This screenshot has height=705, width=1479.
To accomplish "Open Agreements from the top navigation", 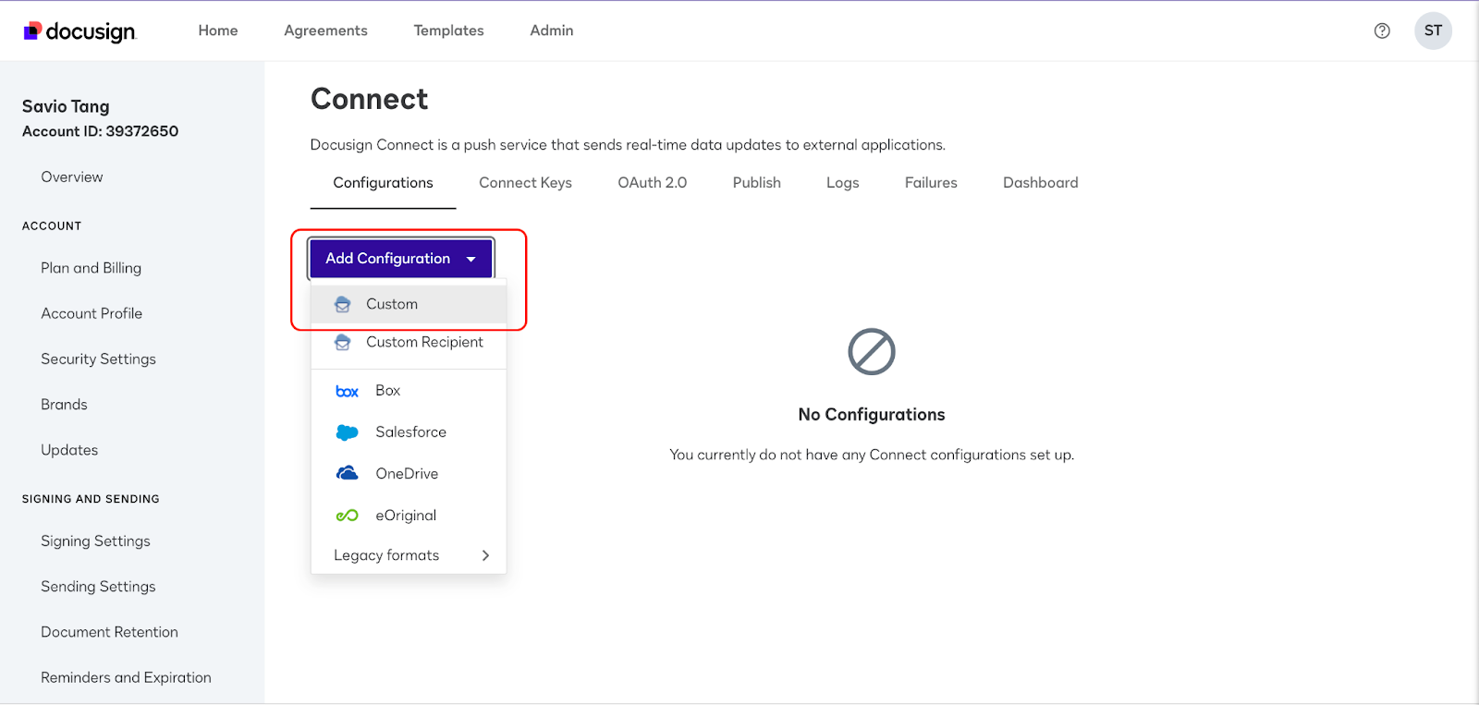I will [325, 30].
